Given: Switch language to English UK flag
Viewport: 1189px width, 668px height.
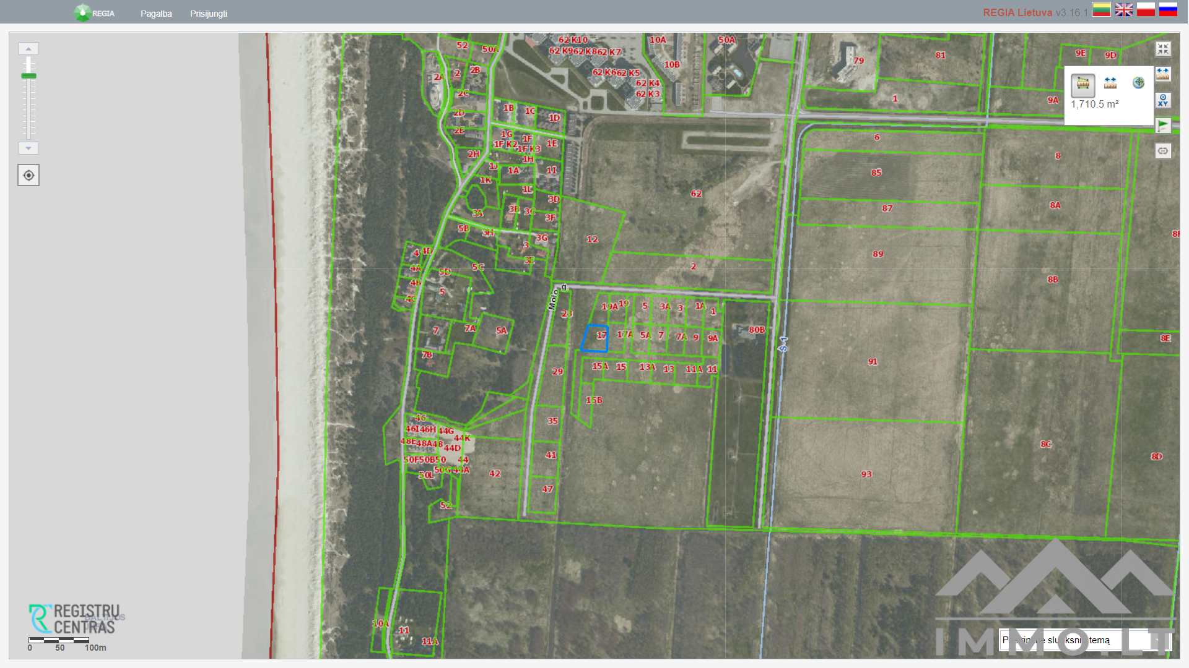Looking at the screenshot, I should pyautogui.click(x=1124, y=9).
